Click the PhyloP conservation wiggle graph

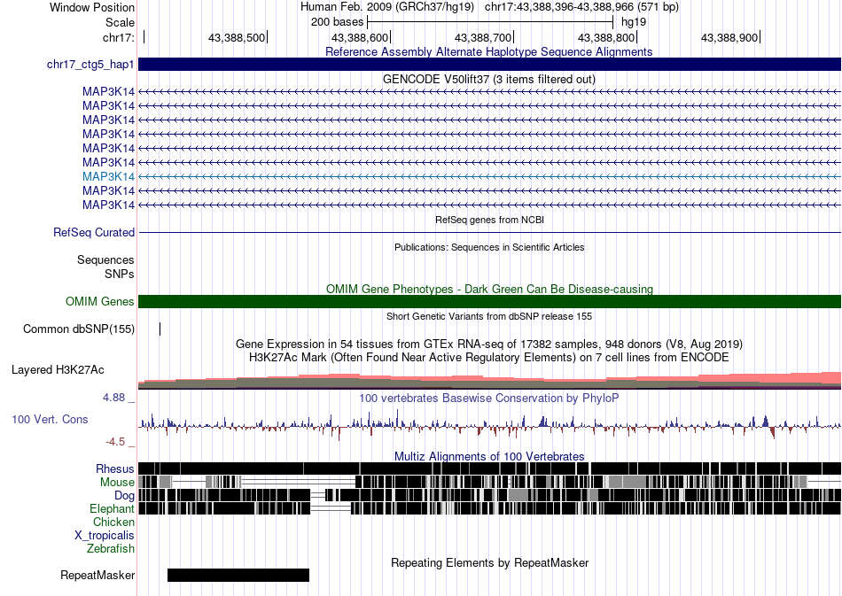tap(489, 425)
